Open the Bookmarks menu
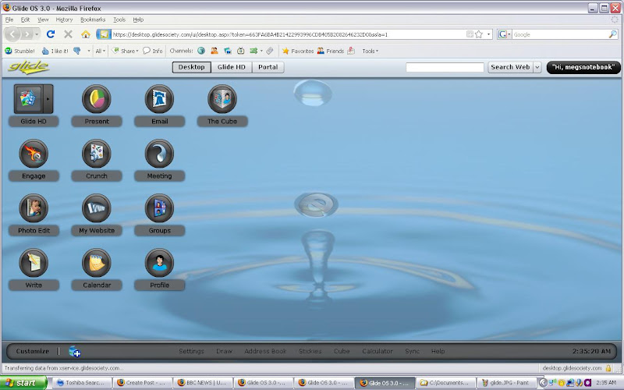624x390 pixels. (92, 19)
